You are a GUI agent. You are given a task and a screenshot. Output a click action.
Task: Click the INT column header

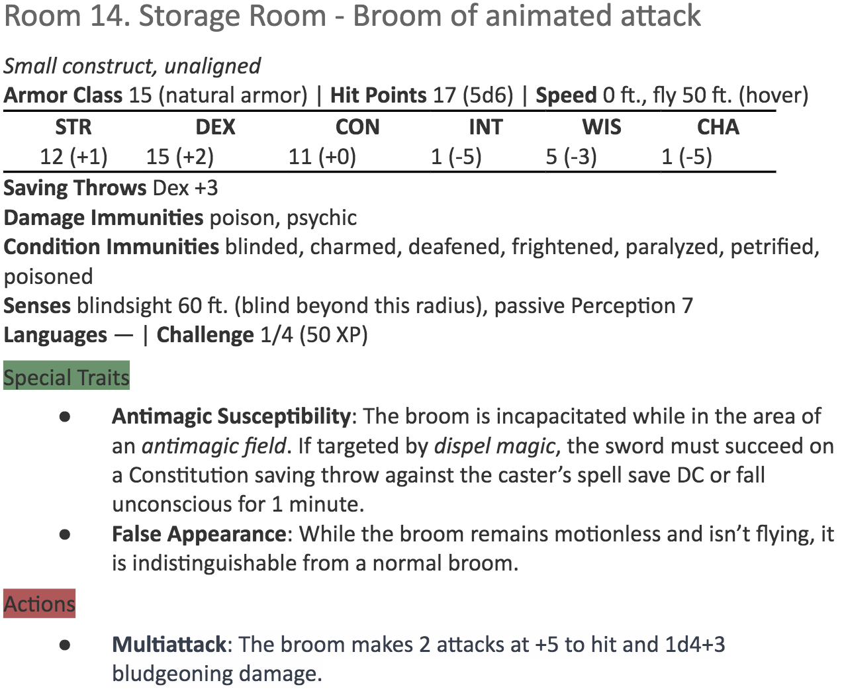pos(486,127)
